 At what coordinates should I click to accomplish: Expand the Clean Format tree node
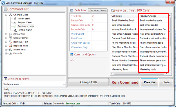pyautogui.click(x=6, y=38)
